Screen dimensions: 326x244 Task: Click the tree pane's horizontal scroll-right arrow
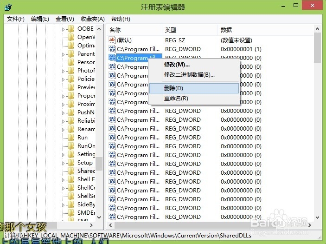pos(91,225)
